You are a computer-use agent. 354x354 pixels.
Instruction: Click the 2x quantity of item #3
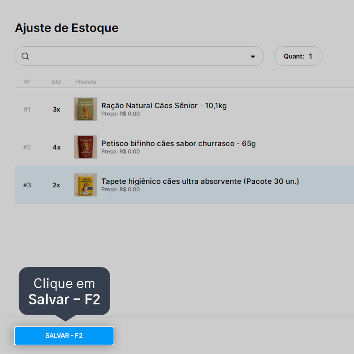57,185
